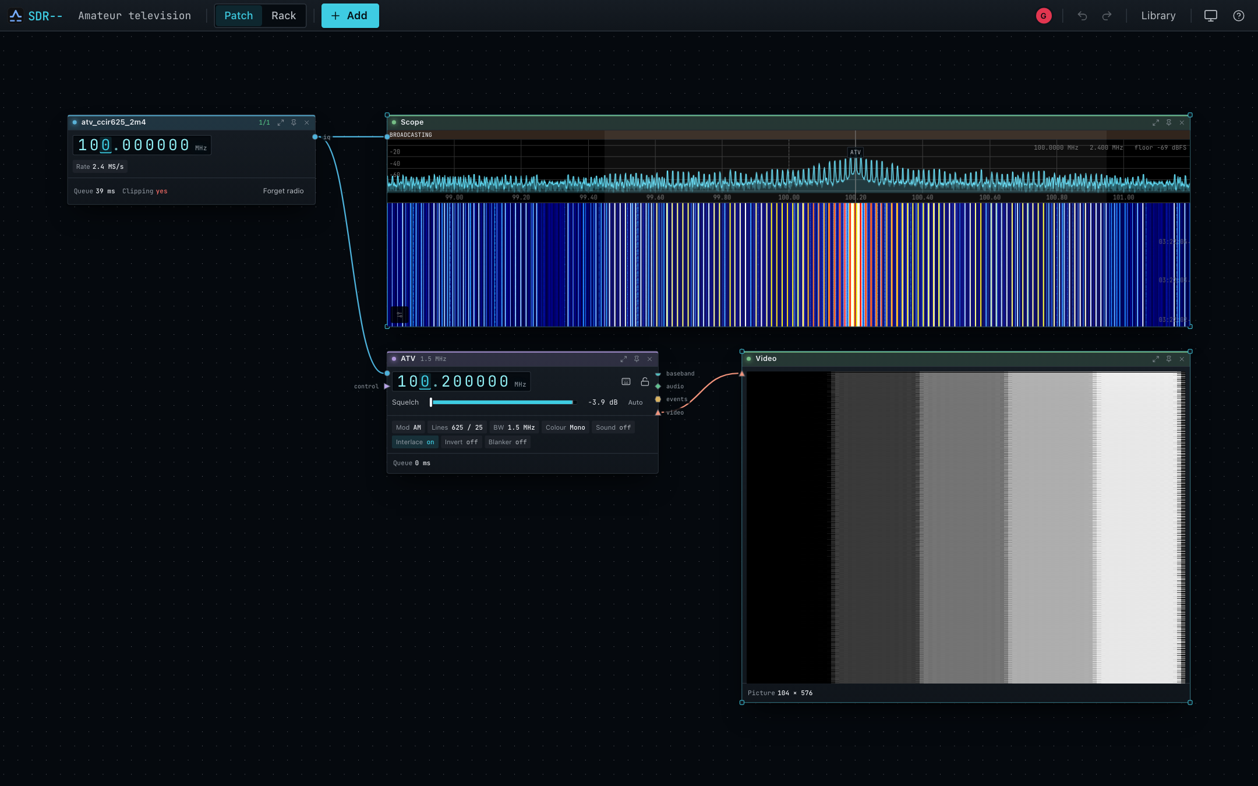This screenshot has height=786, width=1258.
Task: Expand the Scope module to full size
Action: [1155, 123]
